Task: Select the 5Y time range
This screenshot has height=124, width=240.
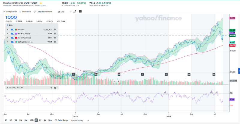Action: tap(45, 120)
